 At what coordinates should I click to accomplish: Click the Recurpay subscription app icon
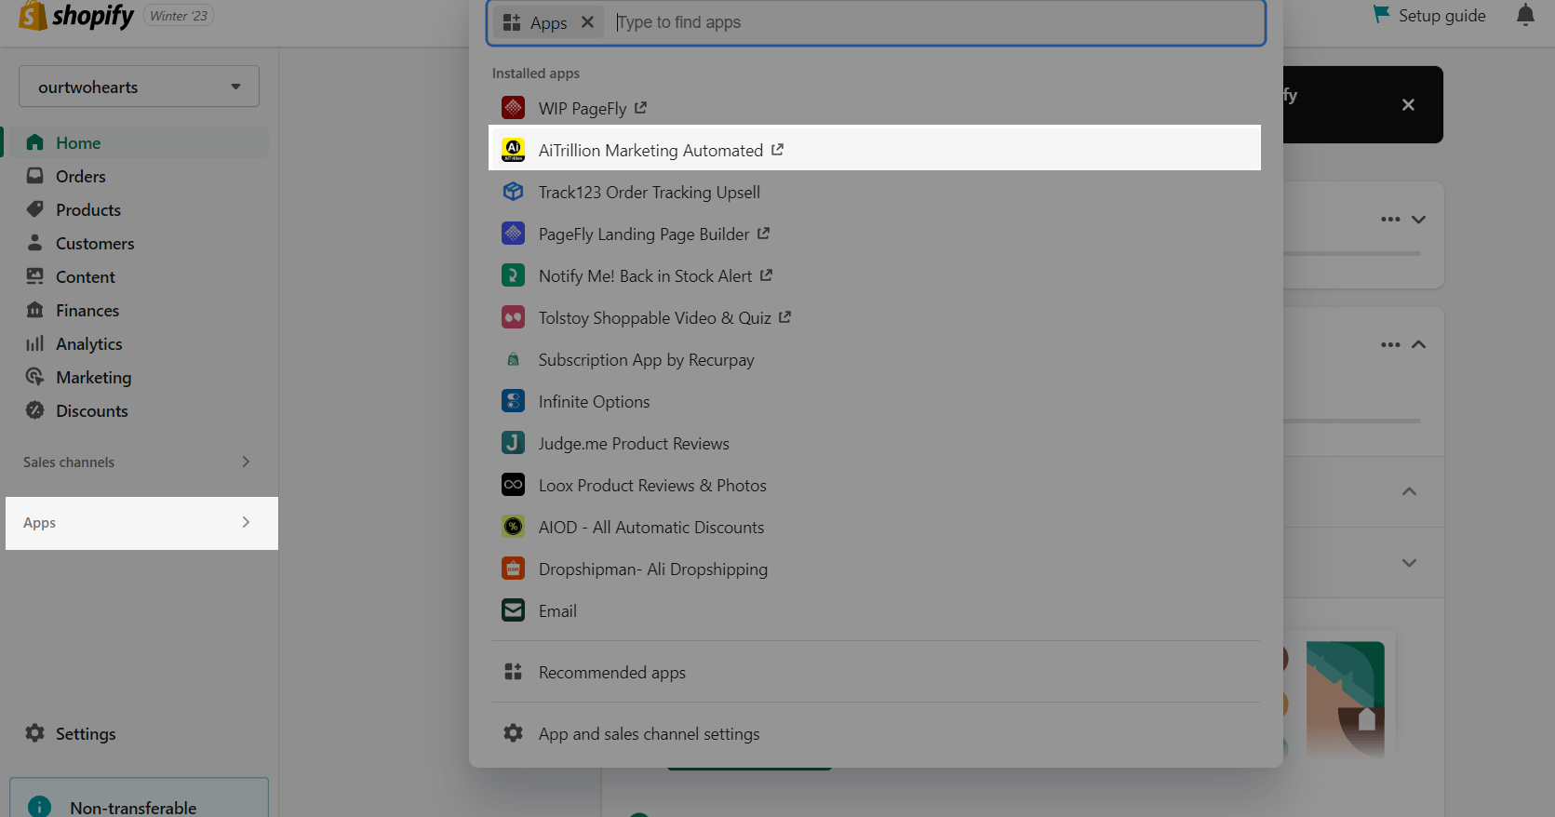pyautogui.click(x=513, y=359)
